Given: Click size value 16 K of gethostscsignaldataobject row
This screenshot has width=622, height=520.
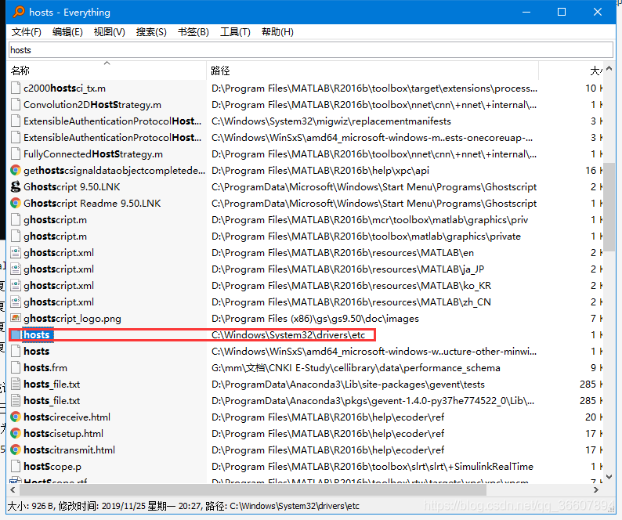Looking at the screenshot, I should [594, 171].
